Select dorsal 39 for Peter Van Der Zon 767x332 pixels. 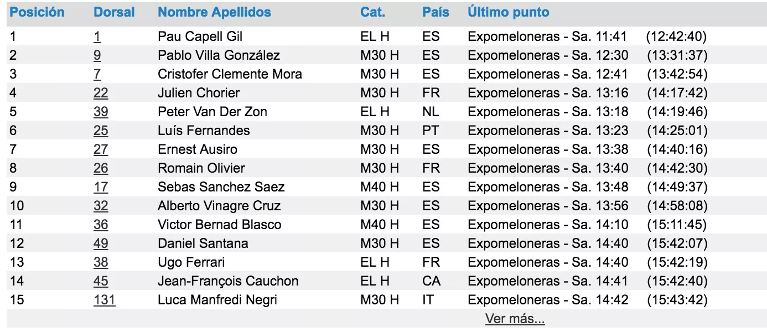pos(101,112)
